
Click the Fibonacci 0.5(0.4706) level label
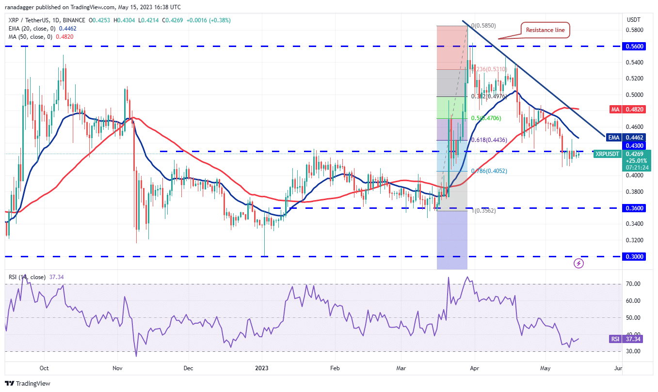coord(486,118)
